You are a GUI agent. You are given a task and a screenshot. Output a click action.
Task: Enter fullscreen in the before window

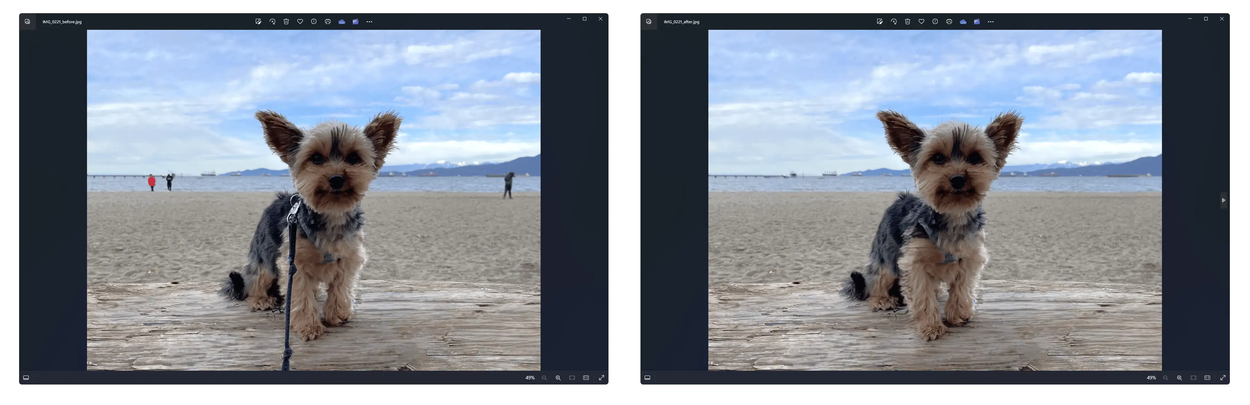[x=602, y=378]
